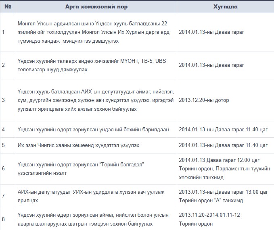Viewport: 274px width, 230px height.
Task: Click date "2014.01.13 Даваа гараг 12.00 цаг"
Action: [219, 160]
